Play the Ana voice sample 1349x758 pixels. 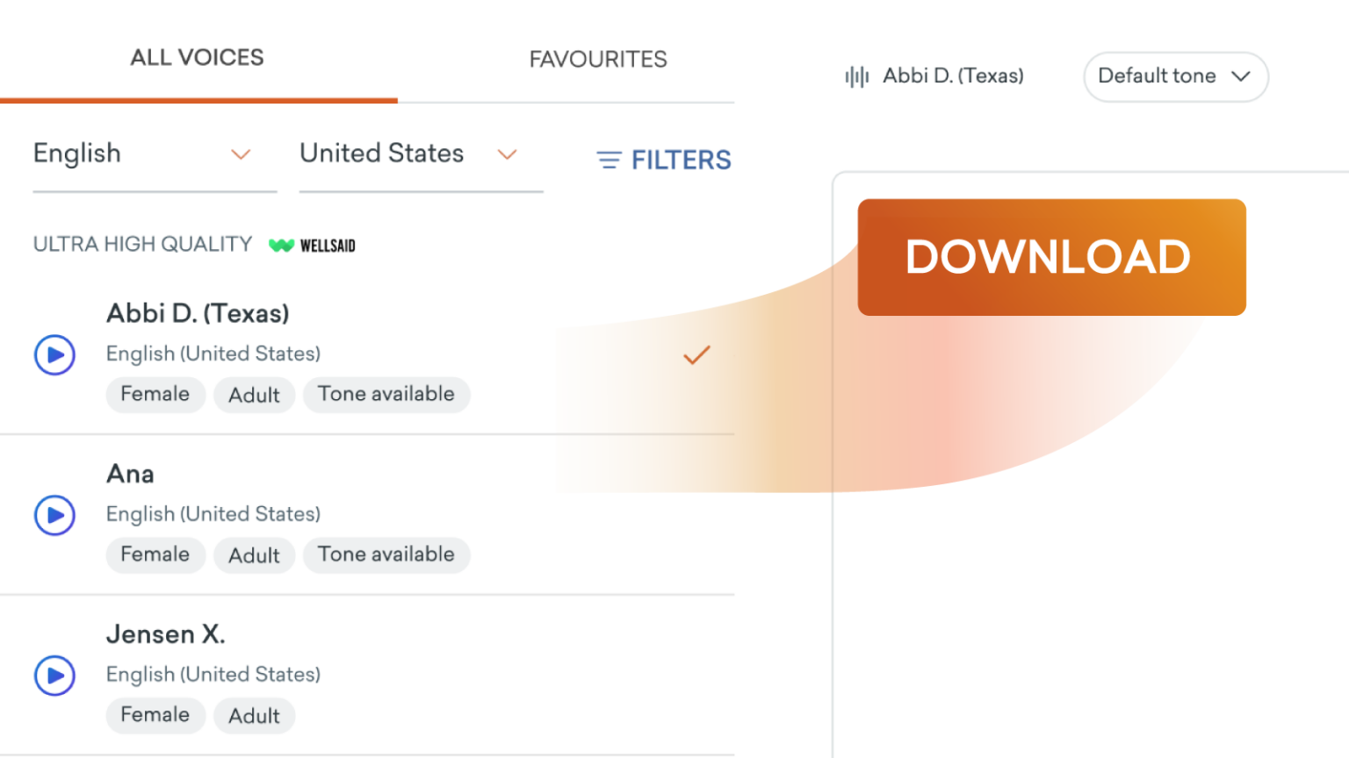click(x=54, y=515)
